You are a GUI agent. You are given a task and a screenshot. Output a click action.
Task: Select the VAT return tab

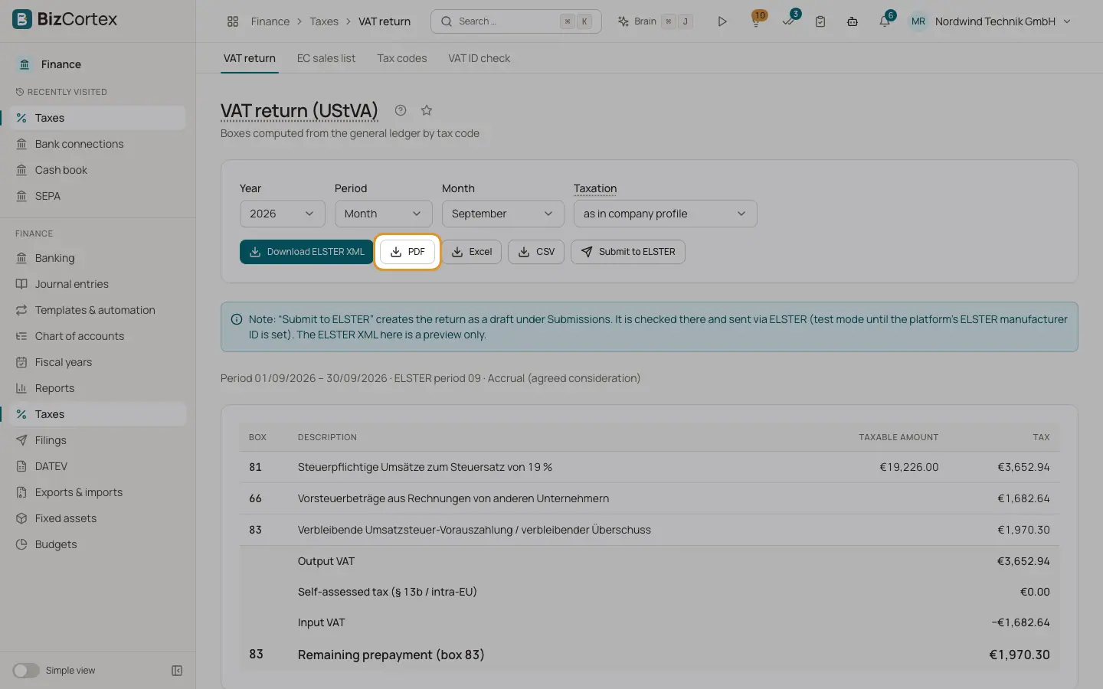point(249,58)
